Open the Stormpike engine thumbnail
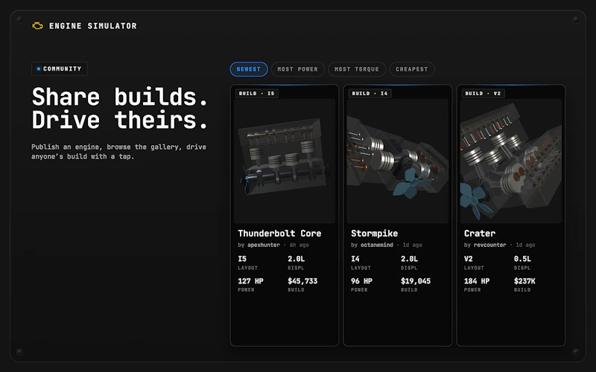The width and height of the screenshot is (596, 372). 398,161
